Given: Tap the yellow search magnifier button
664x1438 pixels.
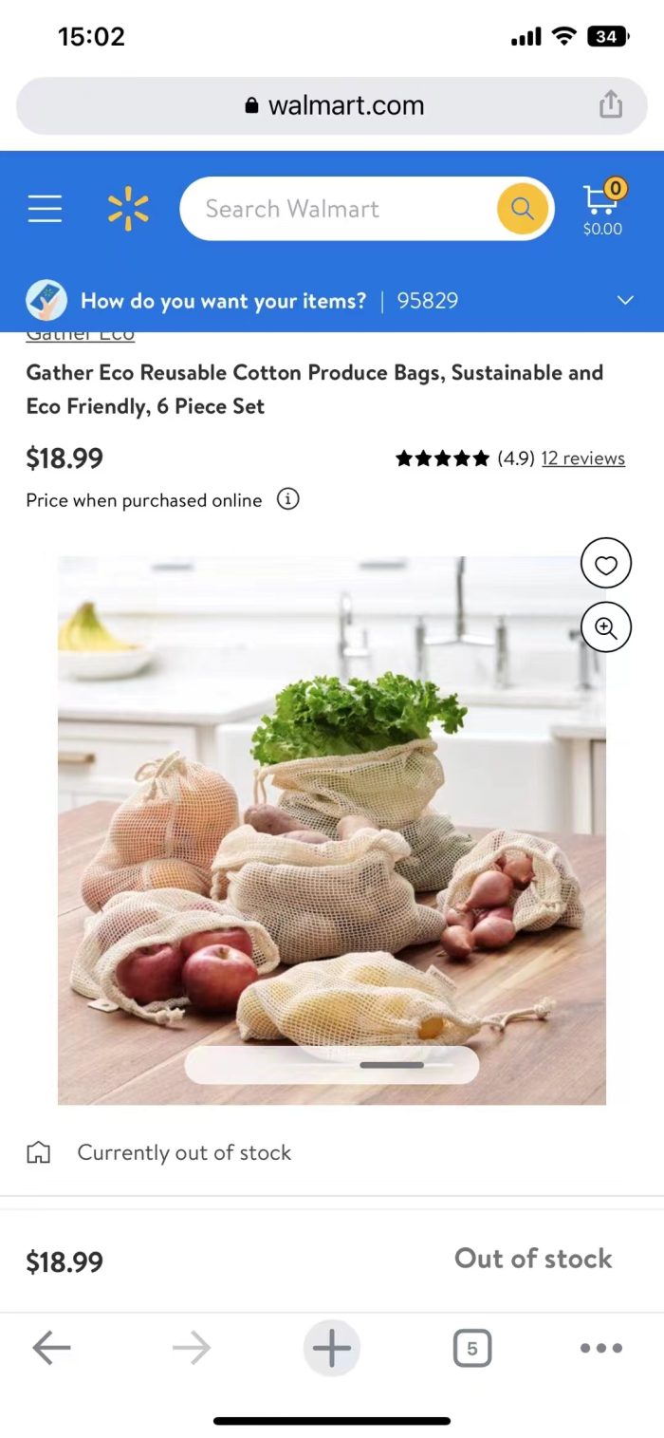Looking at the screenshot, I should pyautogui.click(x=522, y=209).
